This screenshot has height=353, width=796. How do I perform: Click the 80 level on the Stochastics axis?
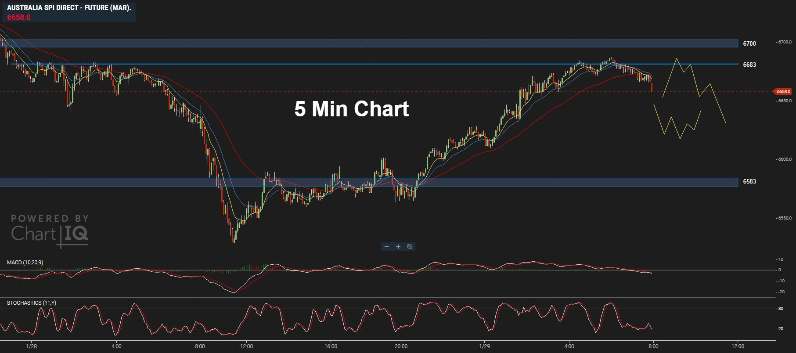[781, 309]
